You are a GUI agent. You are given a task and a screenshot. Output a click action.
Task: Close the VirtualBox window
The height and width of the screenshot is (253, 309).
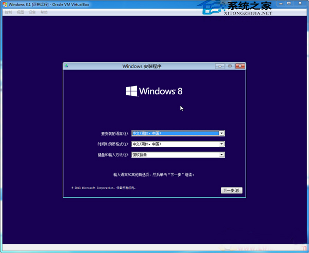[x=300, y=4]
